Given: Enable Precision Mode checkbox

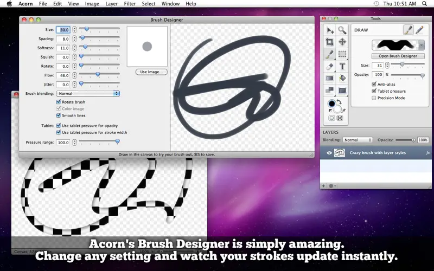Looking at the screenshot, I should click(x=374, y=98).
